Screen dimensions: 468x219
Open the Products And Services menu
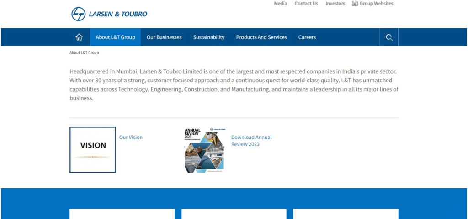[261, 37]
